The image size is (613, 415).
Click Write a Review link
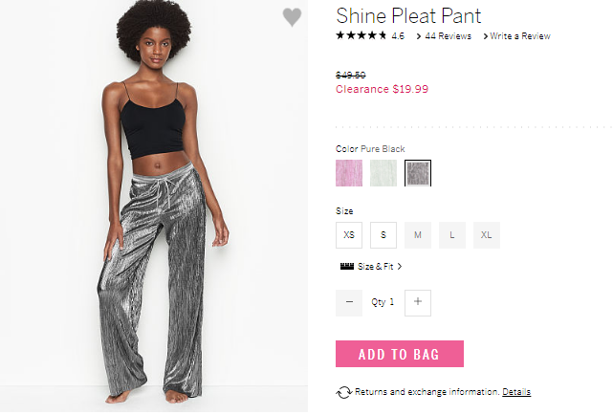(519, 36)
